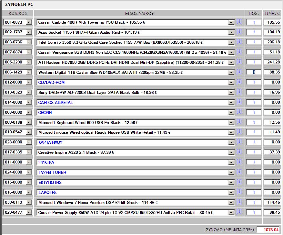Image resolution: width=283 pixels, height=235 pixels.
Task: Open info icon for Intel Core i5 3550 row
Action: point(239,42)
